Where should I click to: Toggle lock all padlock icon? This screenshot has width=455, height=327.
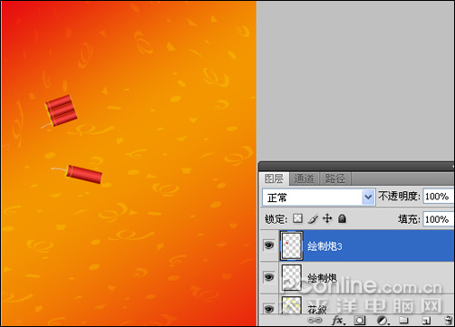(x=342, y=218)
